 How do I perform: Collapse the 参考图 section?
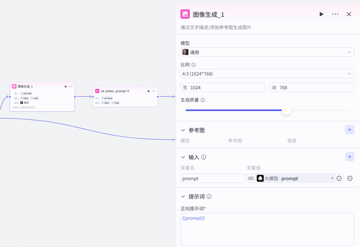(x=183, y=130)
